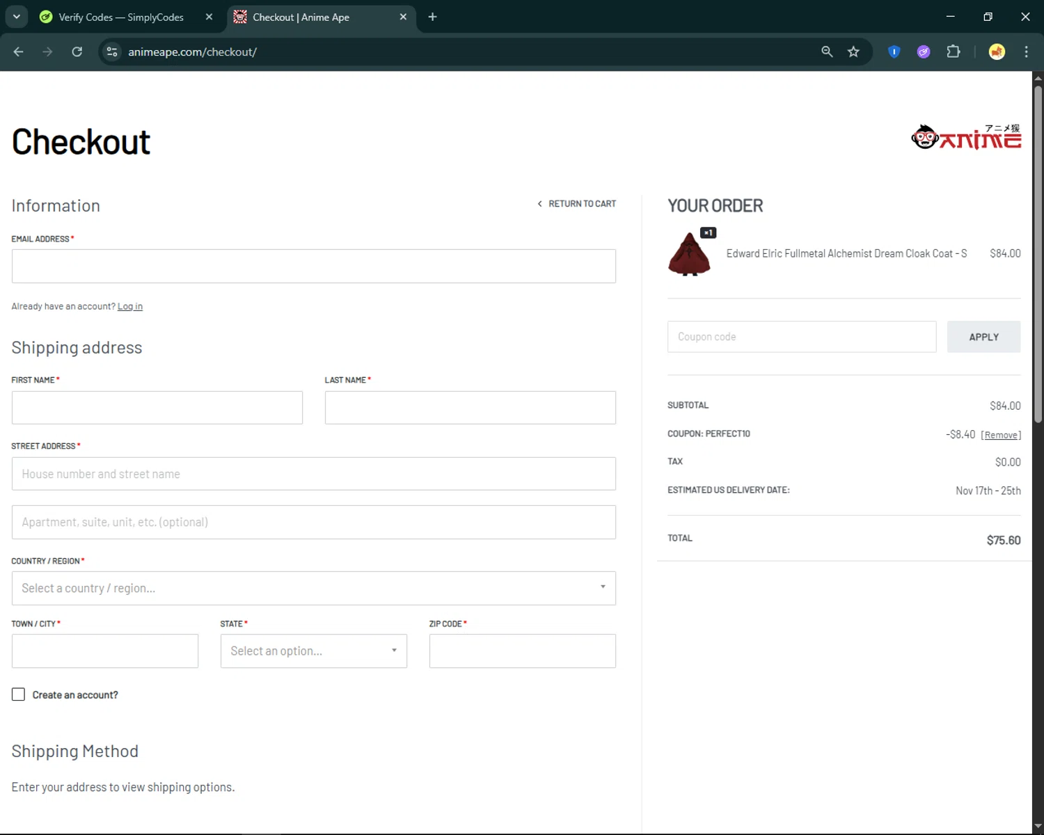This screenshot has width=1044, height=835.
Task: Click the total amount $75.60
Action: (1004, 540)
